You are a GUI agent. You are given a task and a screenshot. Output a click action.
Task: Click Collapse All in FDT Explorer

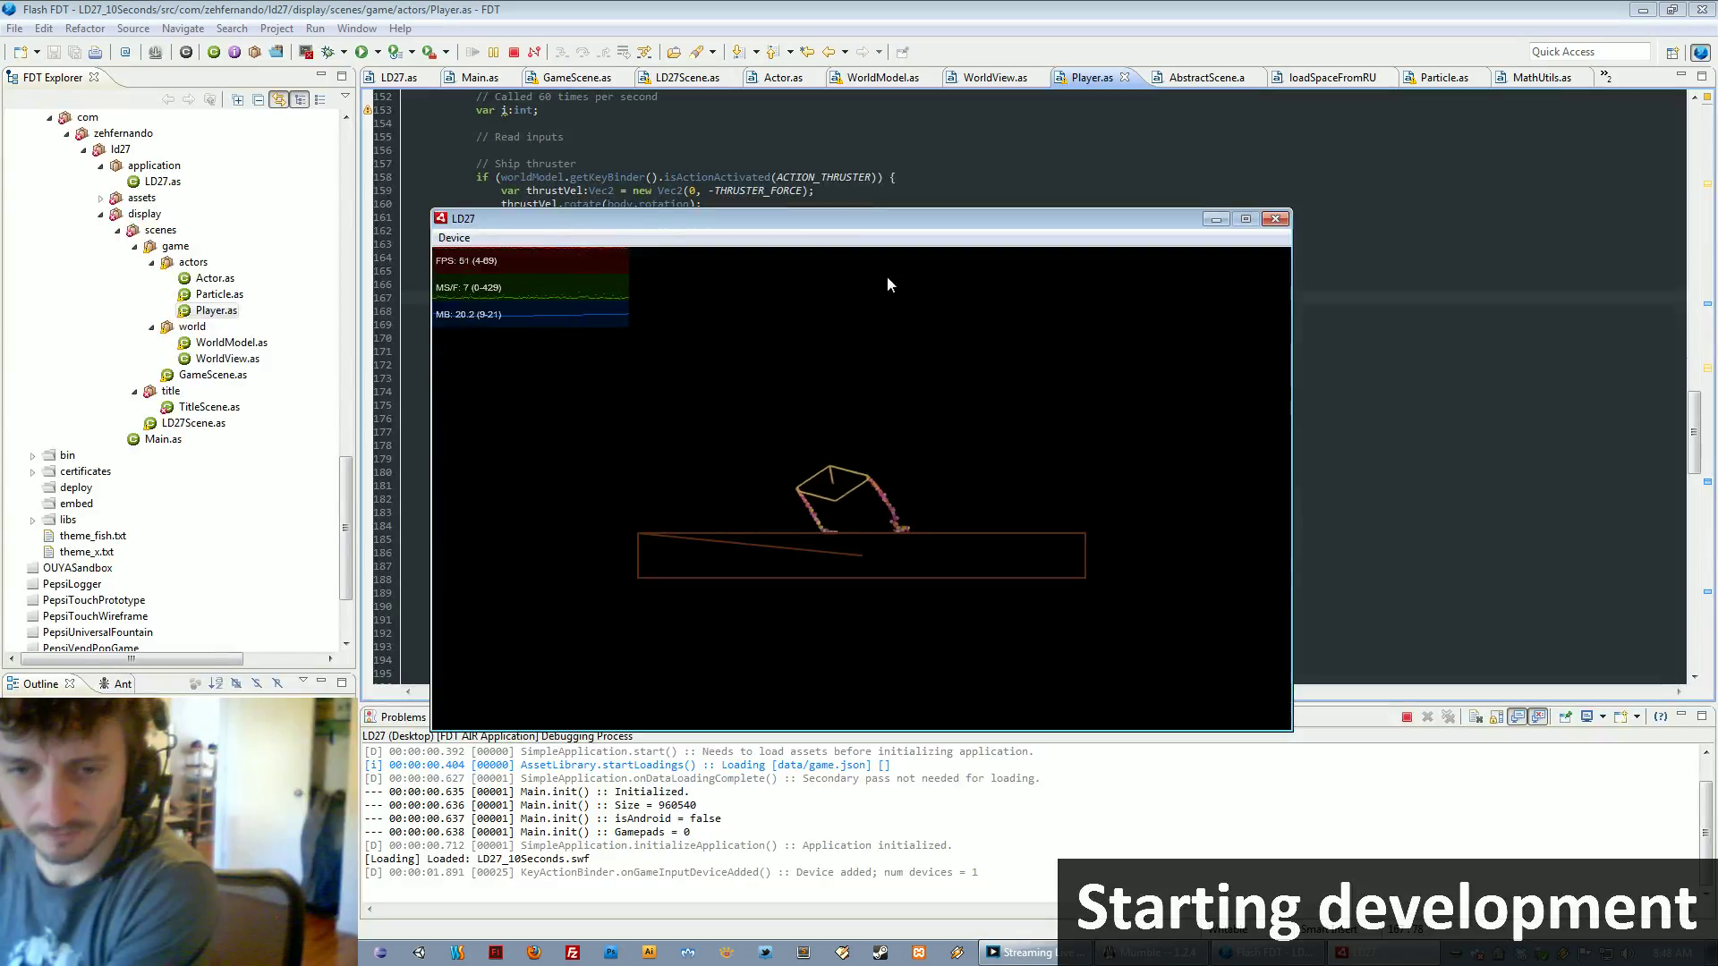(259, 99)
